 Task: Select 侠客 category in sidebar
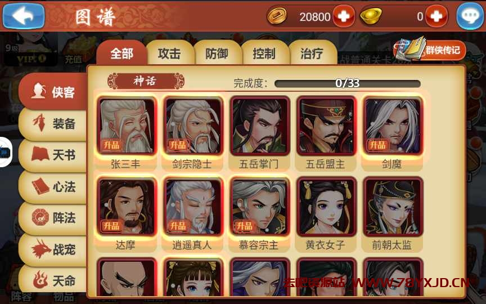point(53,92)
